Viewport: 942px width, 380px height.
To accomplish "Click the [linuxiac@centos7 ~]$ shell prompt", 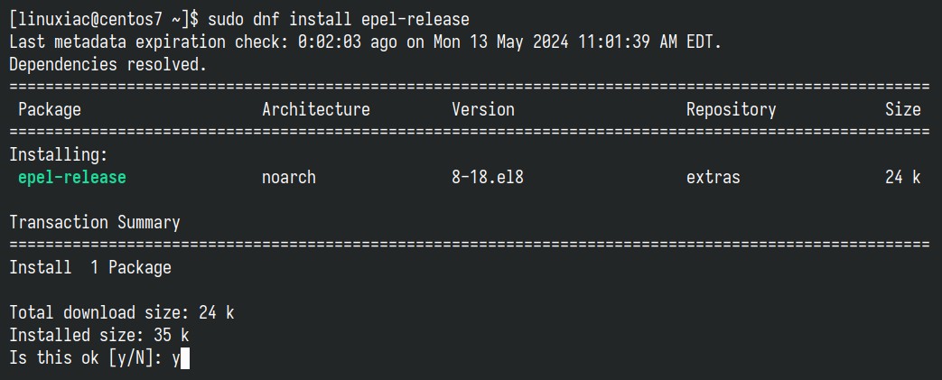I will tap(103, 20).
